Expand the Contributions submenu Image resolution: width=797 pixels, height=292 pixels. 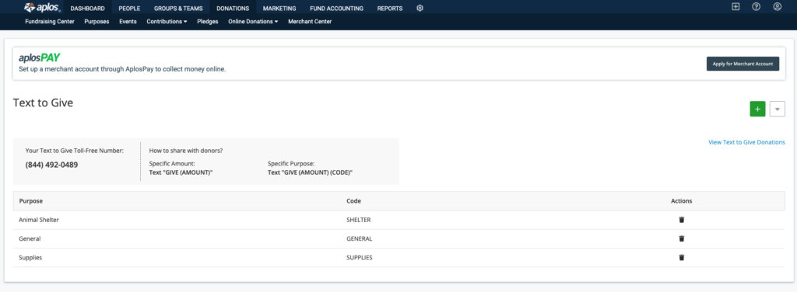pos(167,22)
